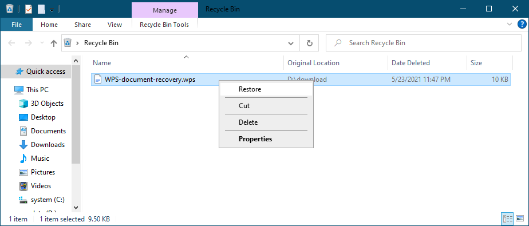Choose Restore from the context menu
Viewport: 529px width, 226px height.
[x=266, y=89]
